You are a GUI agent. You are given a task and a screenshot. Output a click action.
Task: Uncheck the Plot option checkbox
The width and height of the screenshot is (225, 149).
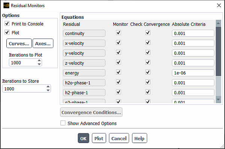[x=7, y=32]
